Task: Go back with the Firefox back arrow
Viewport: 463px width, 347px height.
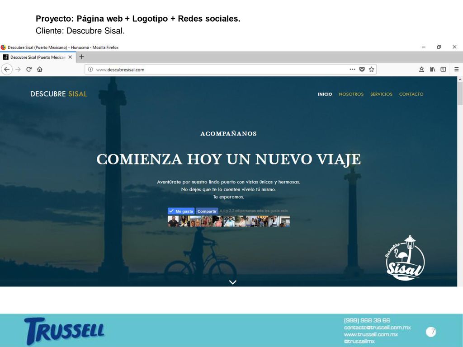Action: pos(7,69)
